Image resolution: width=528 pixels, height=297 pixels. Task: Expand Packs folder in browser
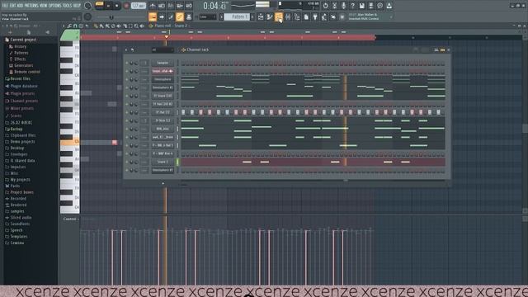point(12,186)
